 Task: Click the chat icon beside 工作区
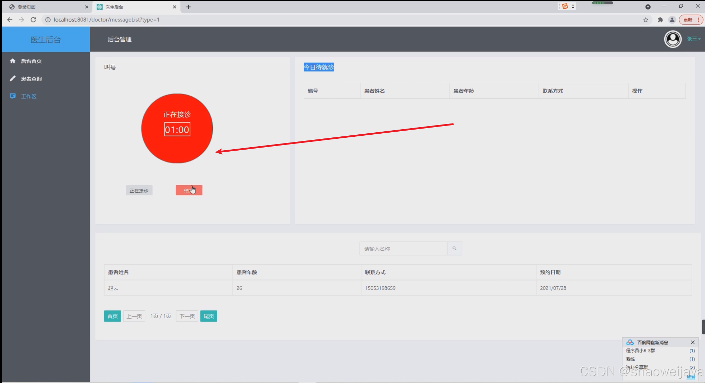(x=13, y=96)
